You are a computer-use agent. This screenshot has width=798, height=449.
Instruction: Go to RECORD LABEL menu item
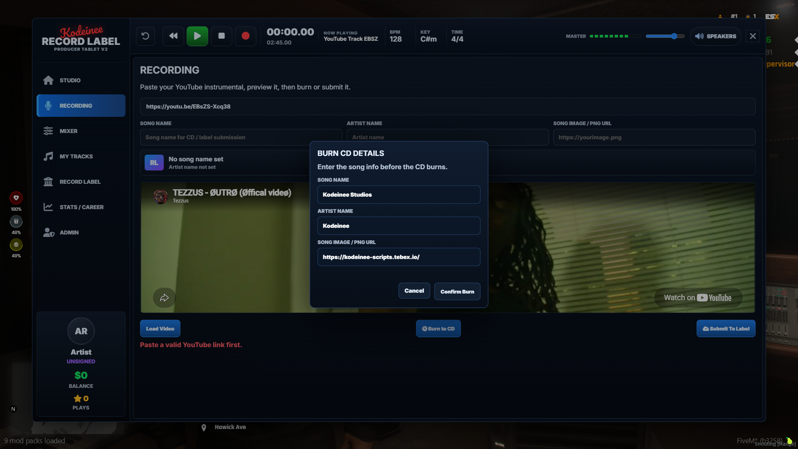pyautogui.click(x=81, y=182)
